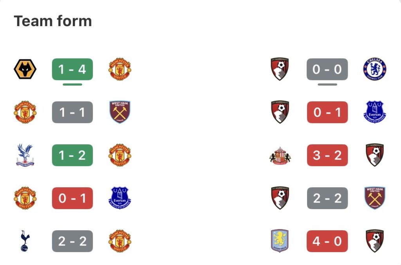Click the Team form heading
This screenshot has width=401, height=265.
52,21
